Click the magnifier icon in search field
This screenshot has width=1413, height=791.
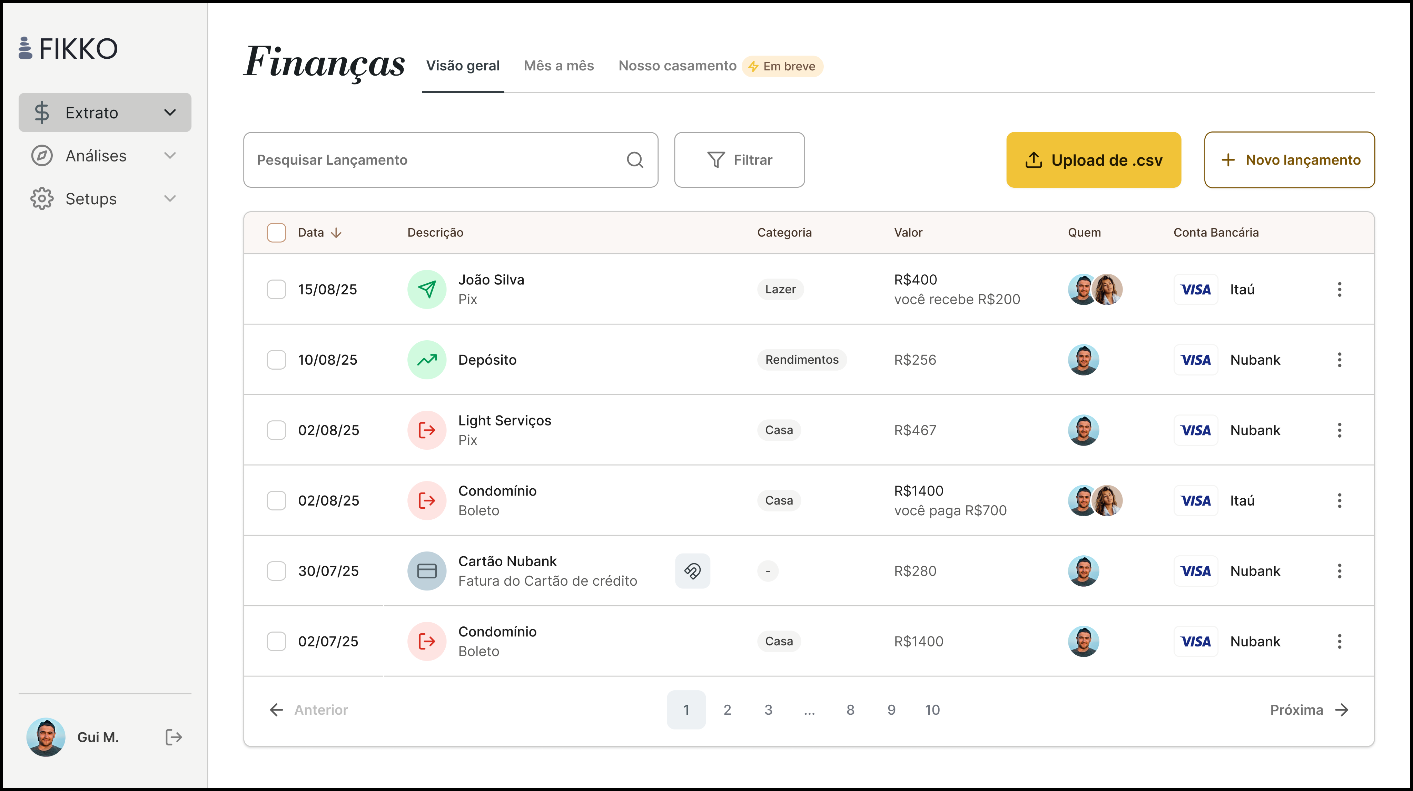pos(635,160)
